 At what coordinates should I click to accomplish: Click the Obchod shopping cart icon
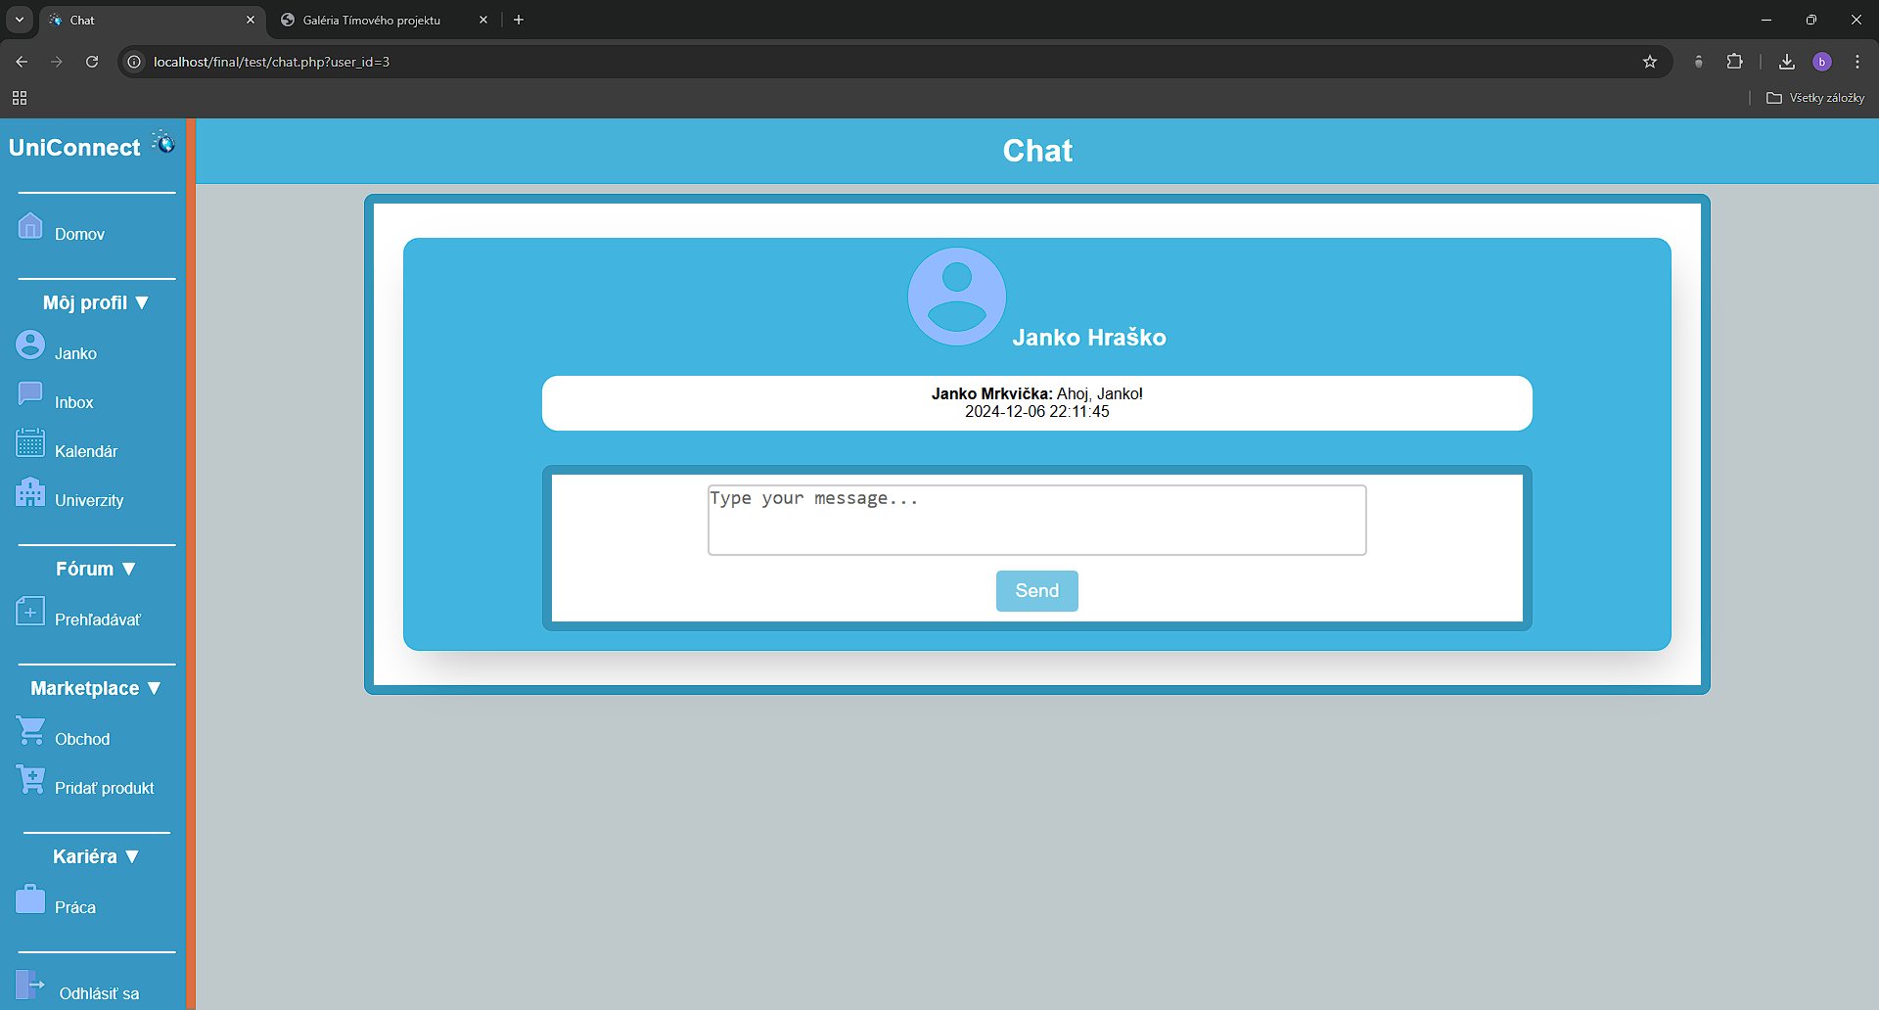pos(30,730)
